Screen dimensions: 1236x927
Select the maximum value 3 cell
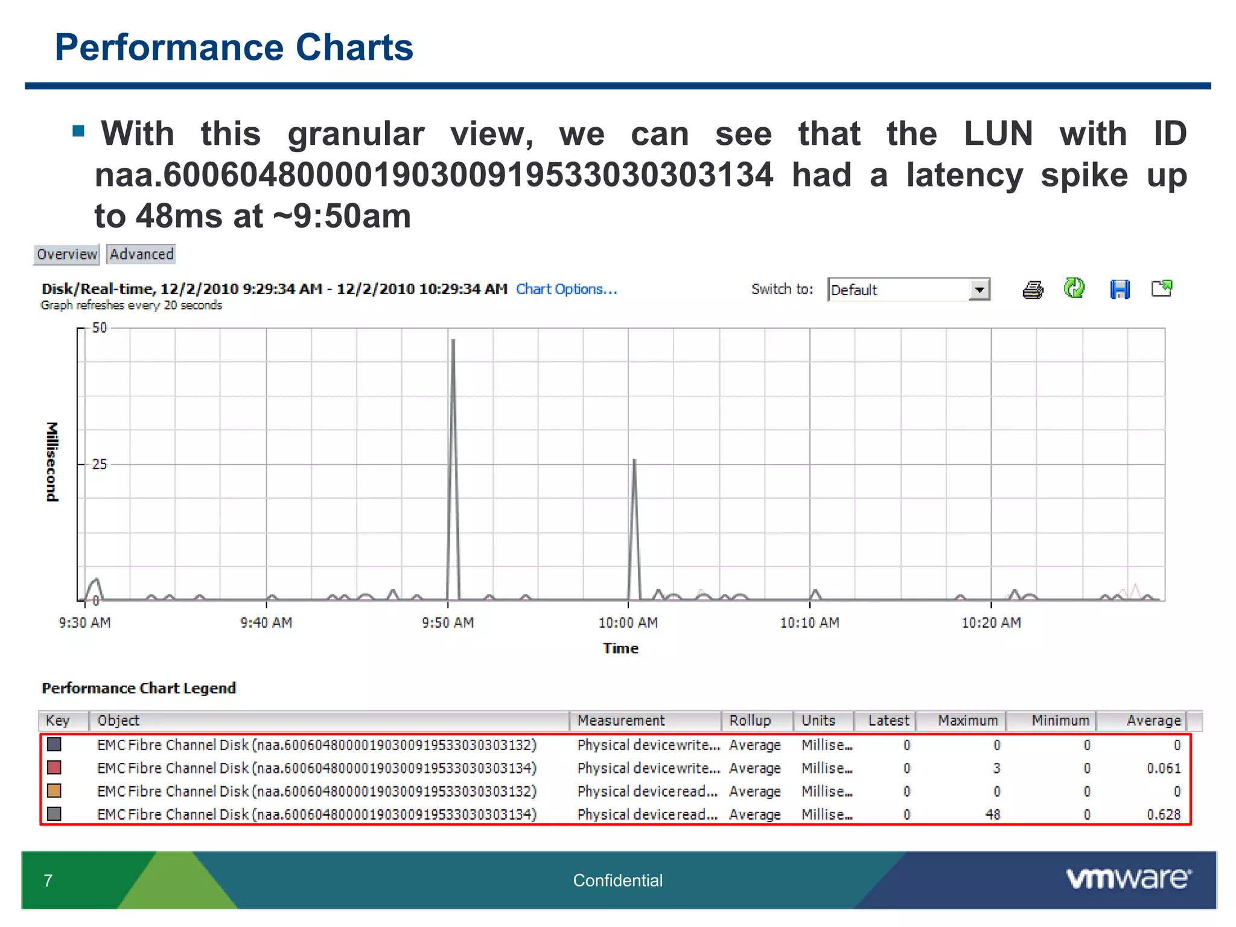coord(997,768)
